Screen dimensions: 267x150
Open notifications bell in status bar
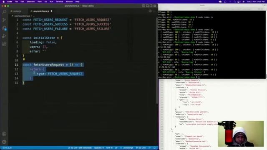pyautogui.click(x=154, y=148)
